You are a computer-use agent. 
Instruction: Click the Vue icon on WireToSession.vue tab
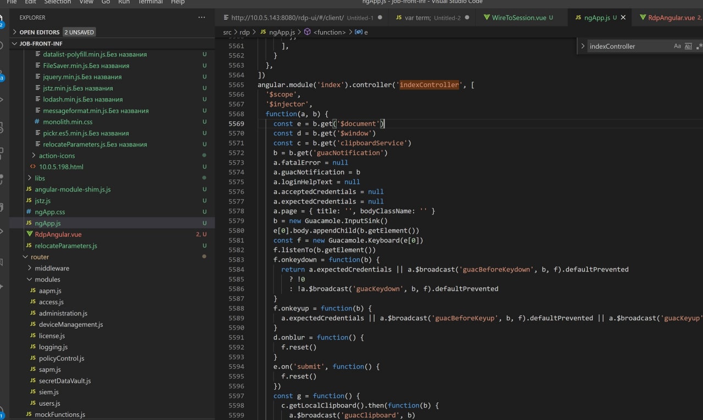486,18
